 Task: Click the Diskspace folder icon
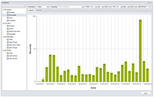pos(6,37)
